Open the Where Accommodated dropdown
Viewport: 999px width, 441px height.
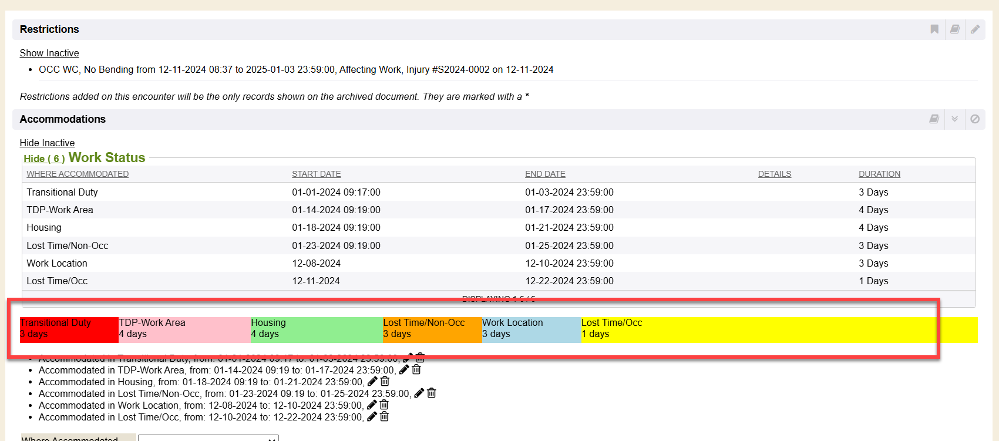point(208,438)
